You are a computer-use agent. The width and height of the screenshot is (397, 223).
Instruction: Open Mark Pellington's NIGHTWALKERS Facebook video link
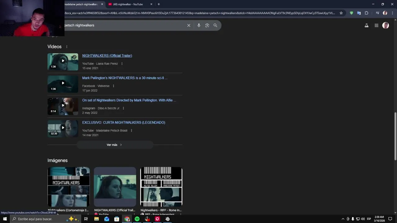pyautogui.click(x=125, y=78)
